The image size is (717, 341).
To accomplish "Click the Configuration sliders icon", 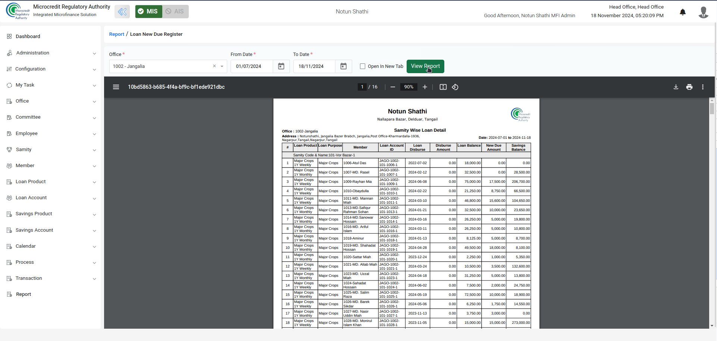I will (x=9, y=69).
